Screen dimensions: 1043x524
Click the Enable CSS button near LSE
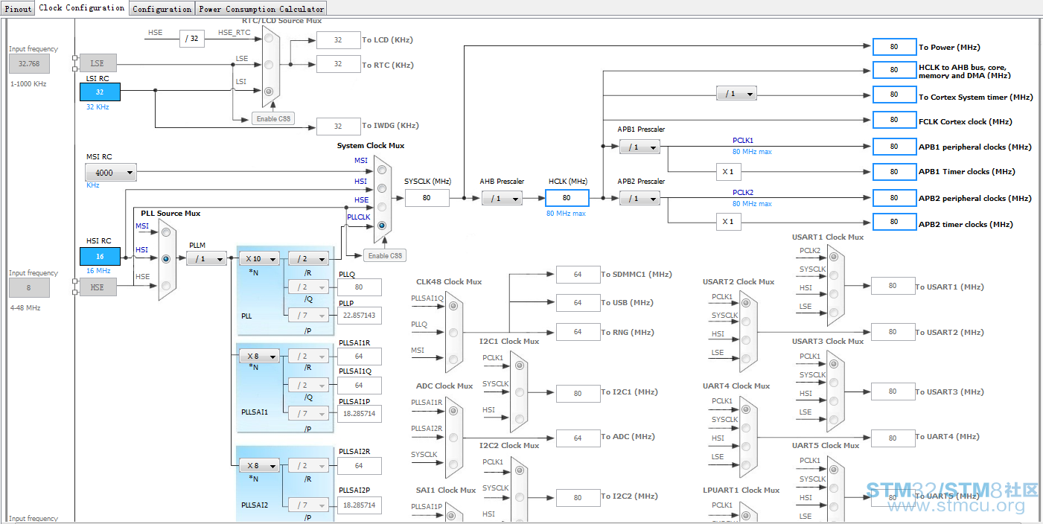(x=273, y=118)
